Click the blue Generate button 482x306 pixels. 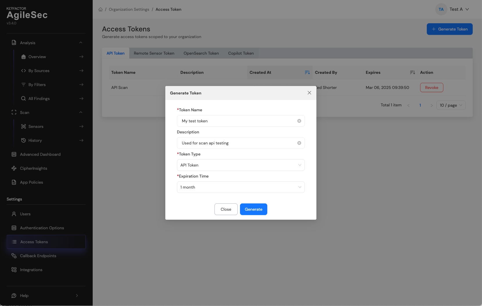pos(253,209)
